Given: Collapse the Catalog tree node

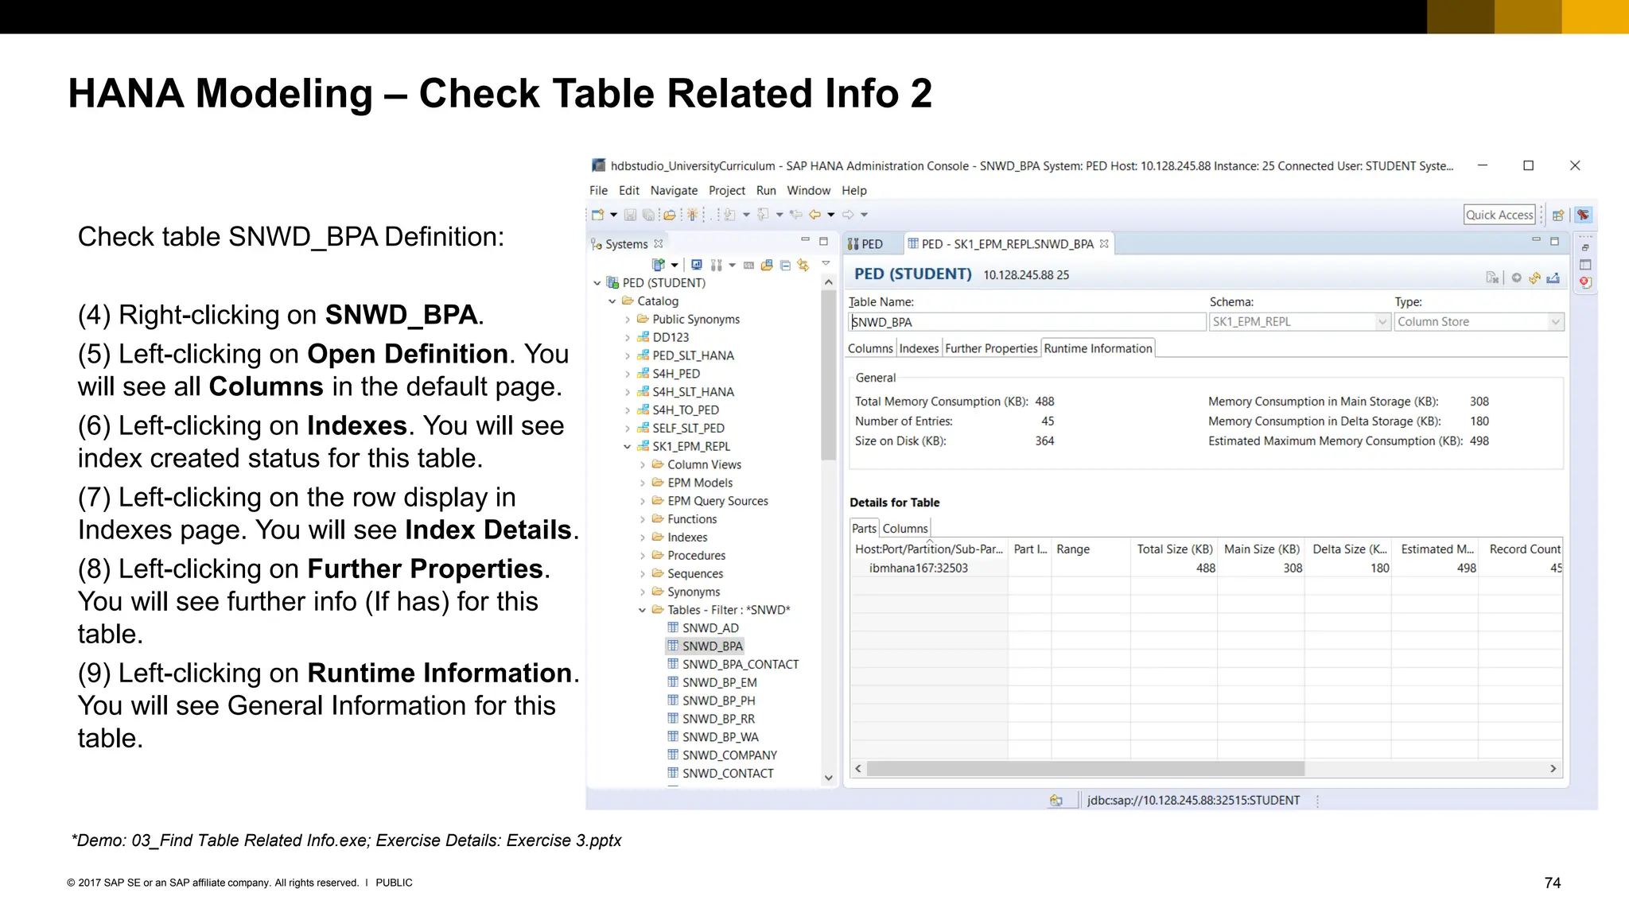Looking at the screenshot, I should [612, 301].
